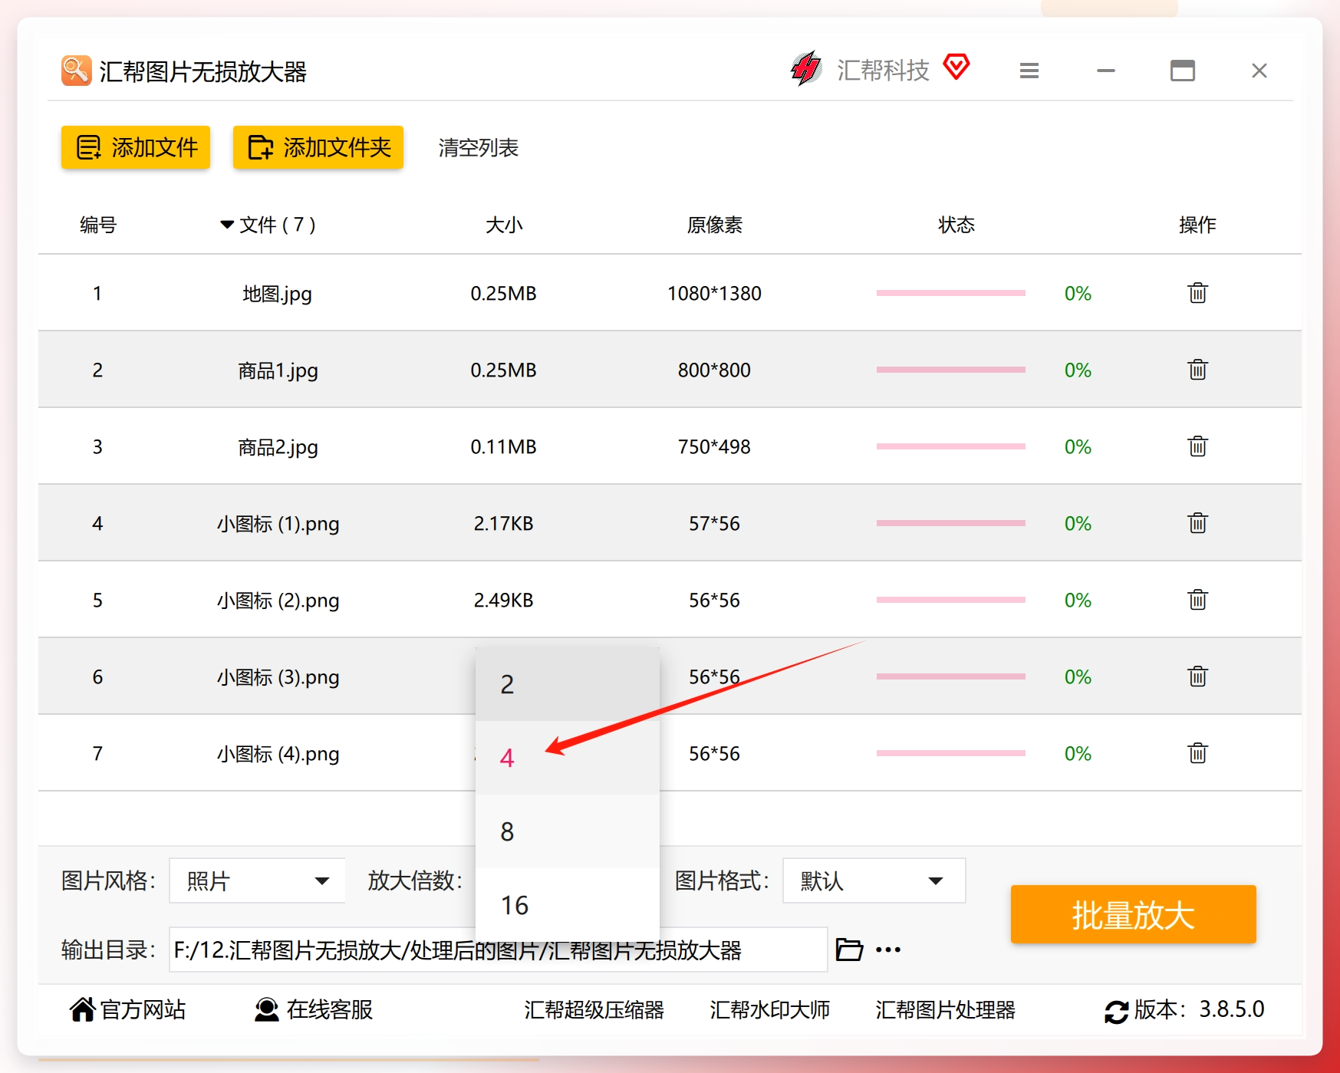
Task: Click the 输出目录 path field
Action: [x=499, y=950]
